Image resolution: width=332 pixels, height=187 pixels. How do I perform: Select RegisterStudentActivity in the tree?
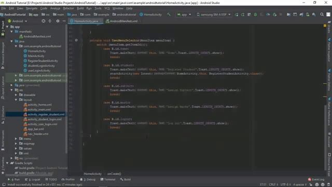(40, 61)
